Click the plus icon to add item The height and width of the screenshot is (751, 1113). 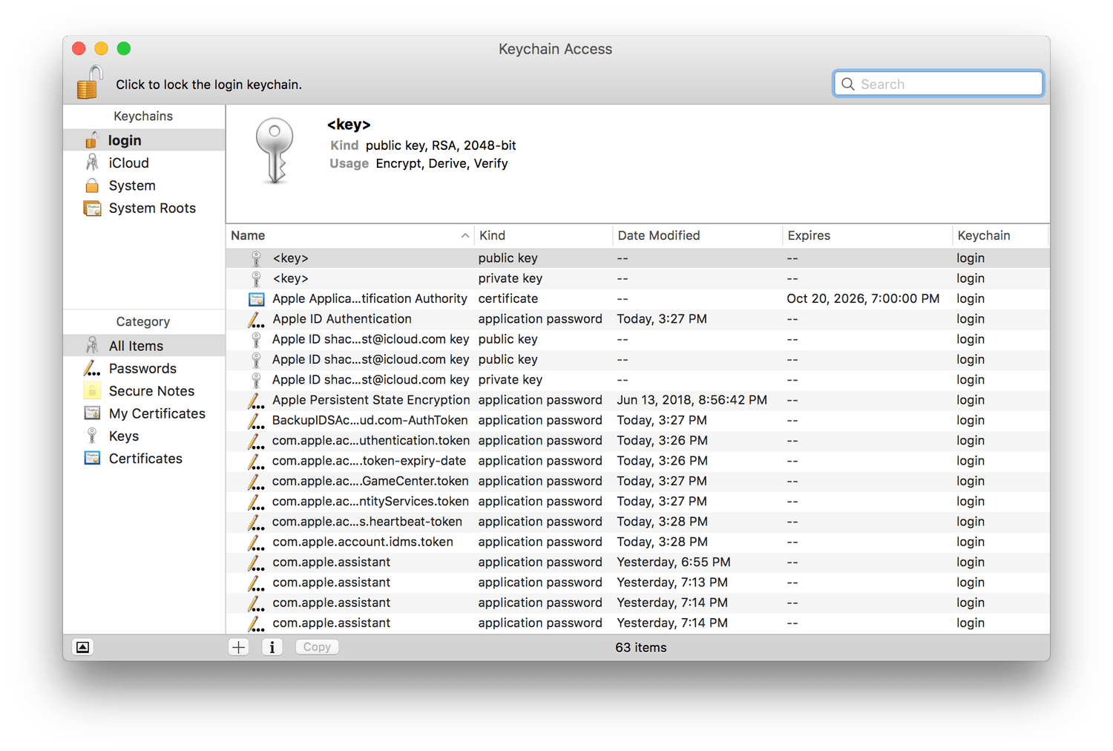[239, 647]
